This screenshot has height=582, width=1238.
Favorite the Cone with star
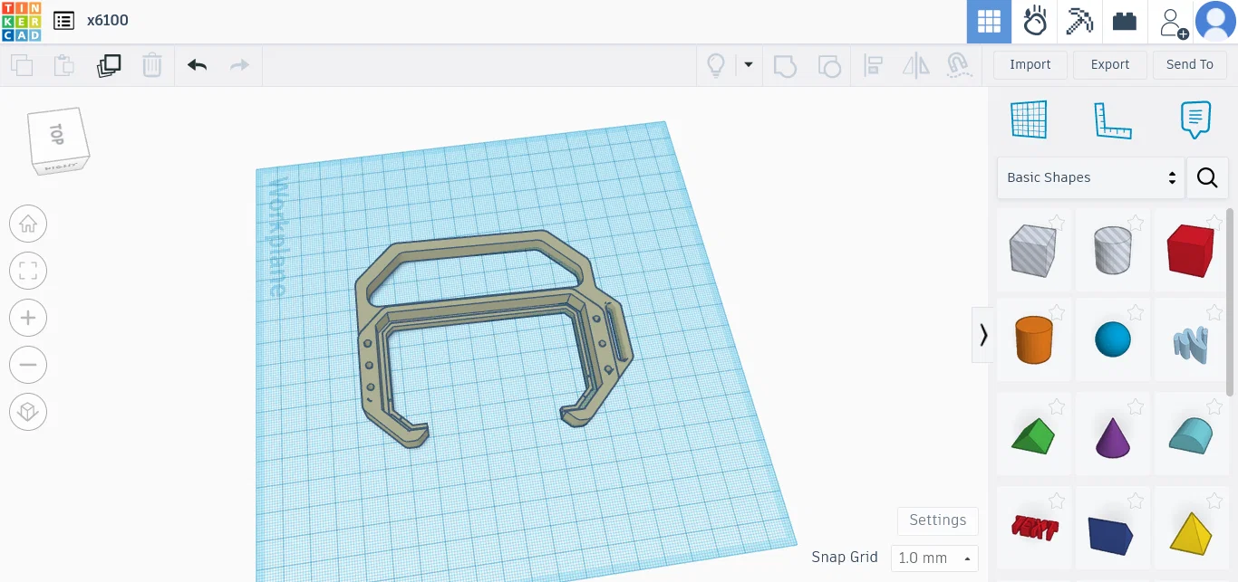coord(1136,406)
